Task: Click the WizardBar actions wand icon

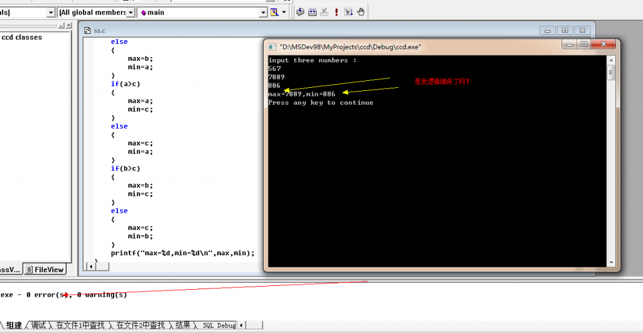Action: point(274,13)
